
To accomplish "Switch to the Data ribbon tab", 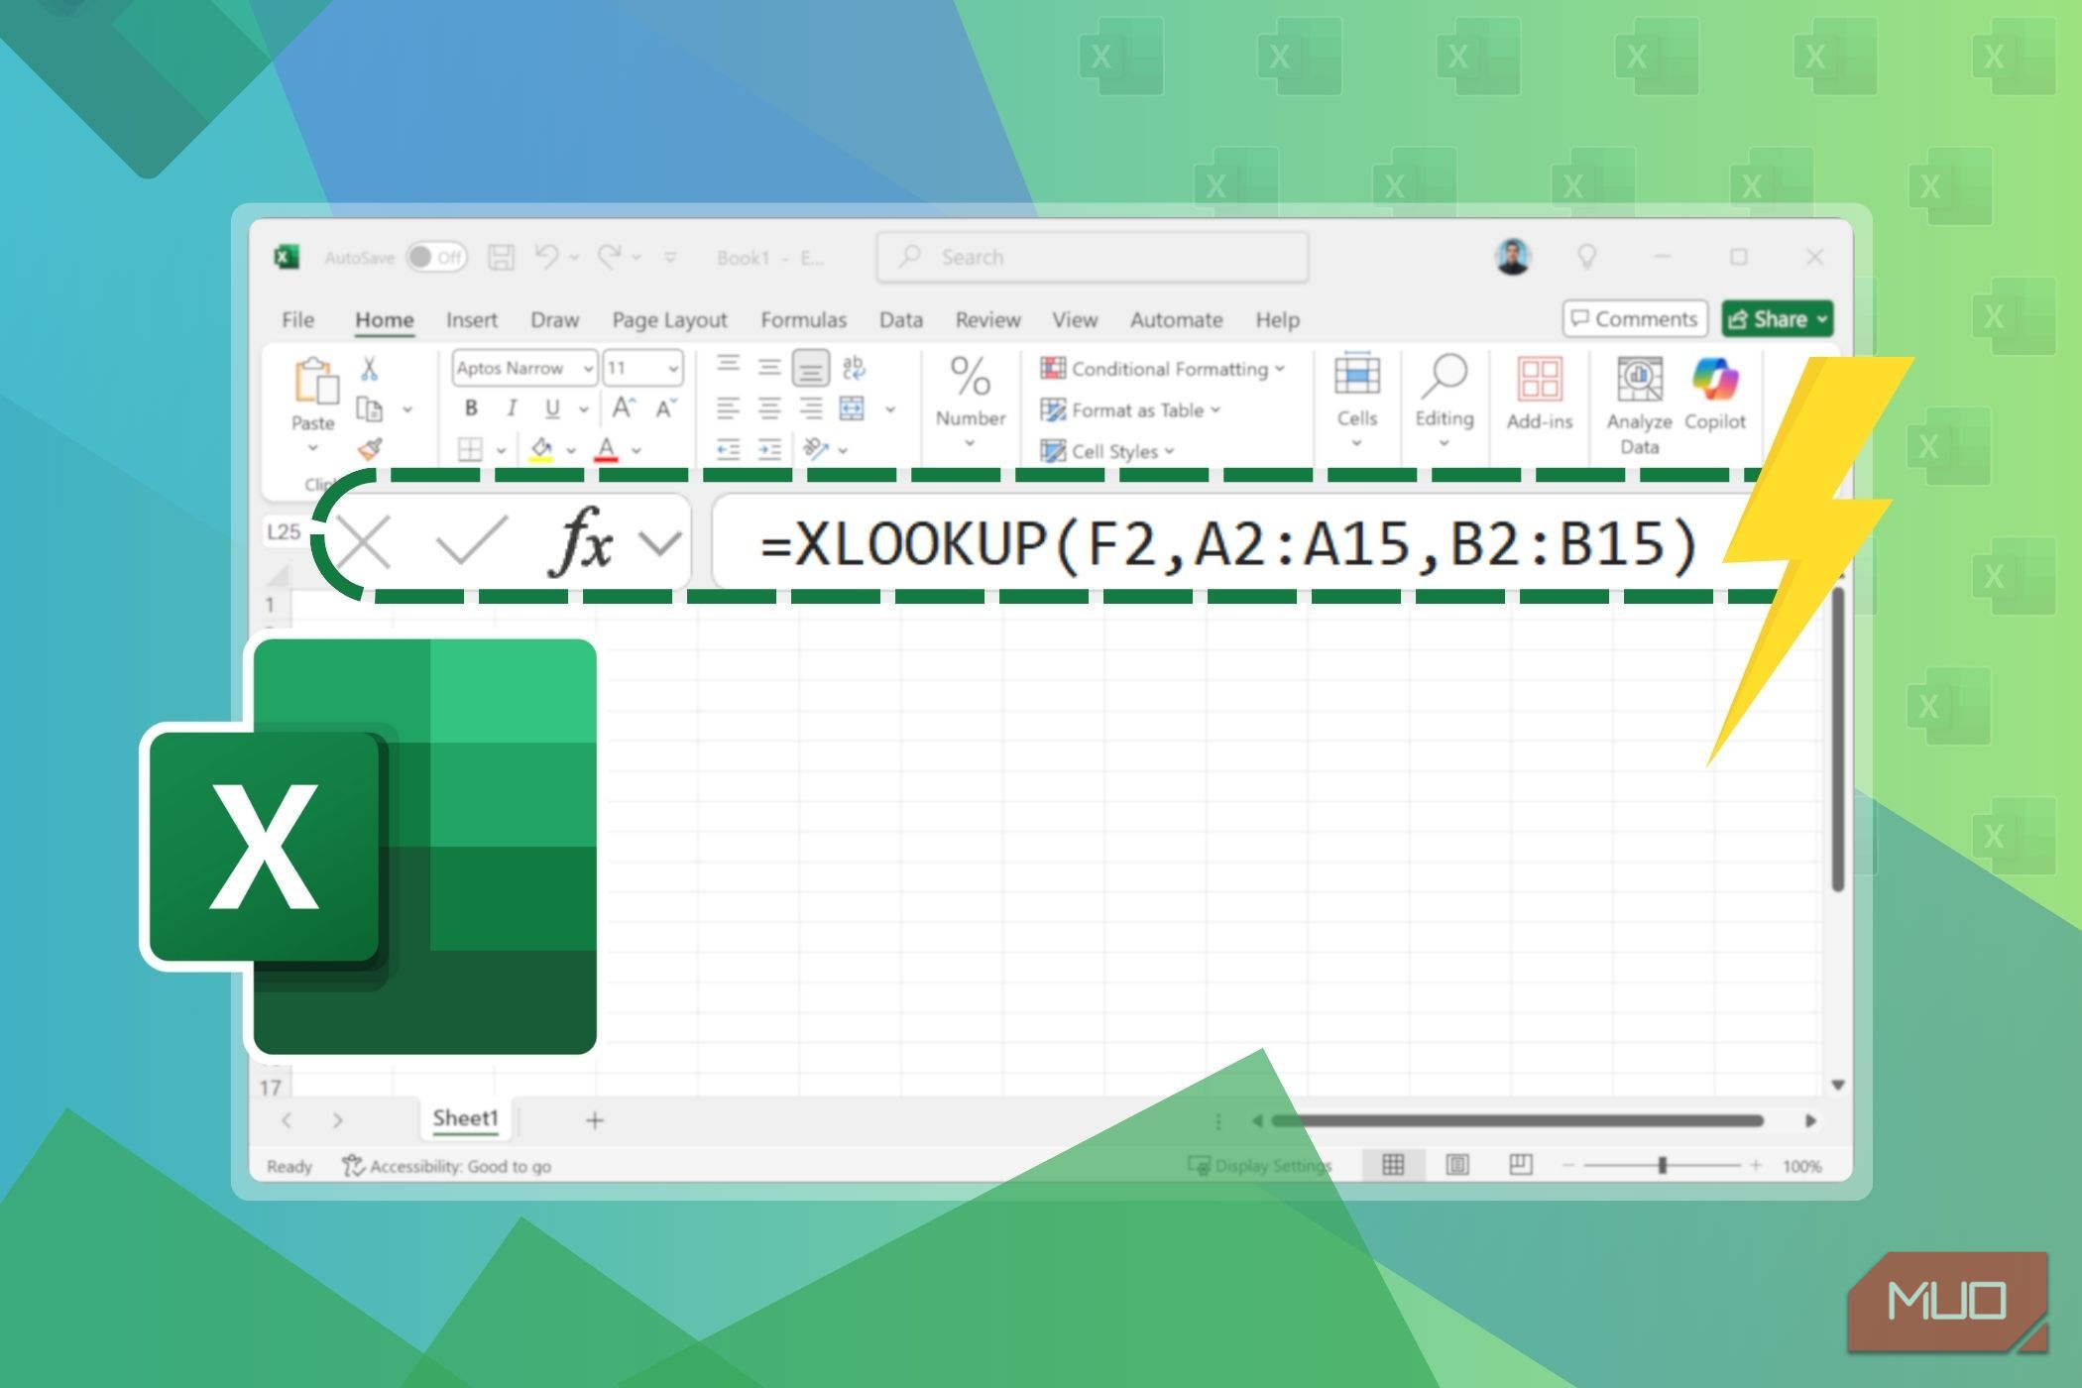I will tap(900, 319).
